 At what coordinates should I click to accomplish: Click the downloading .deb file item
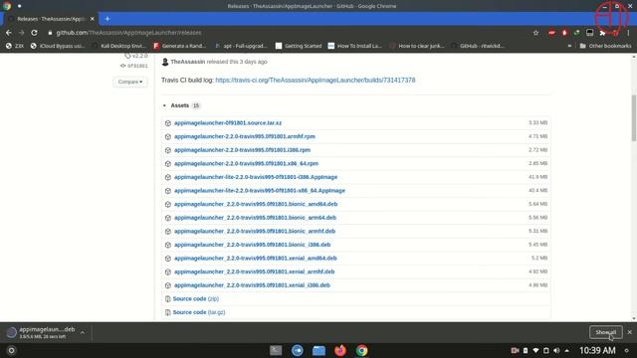point(41,333)
